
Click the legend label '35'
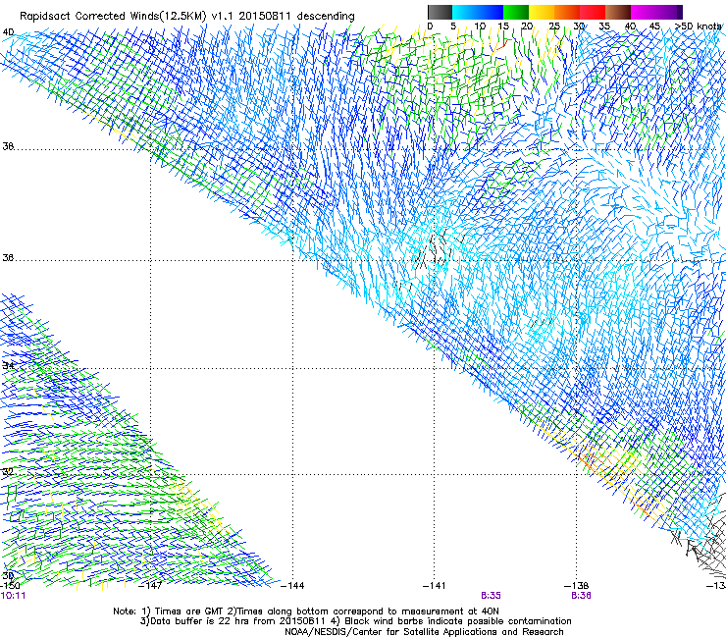click(x=604, y=27)
